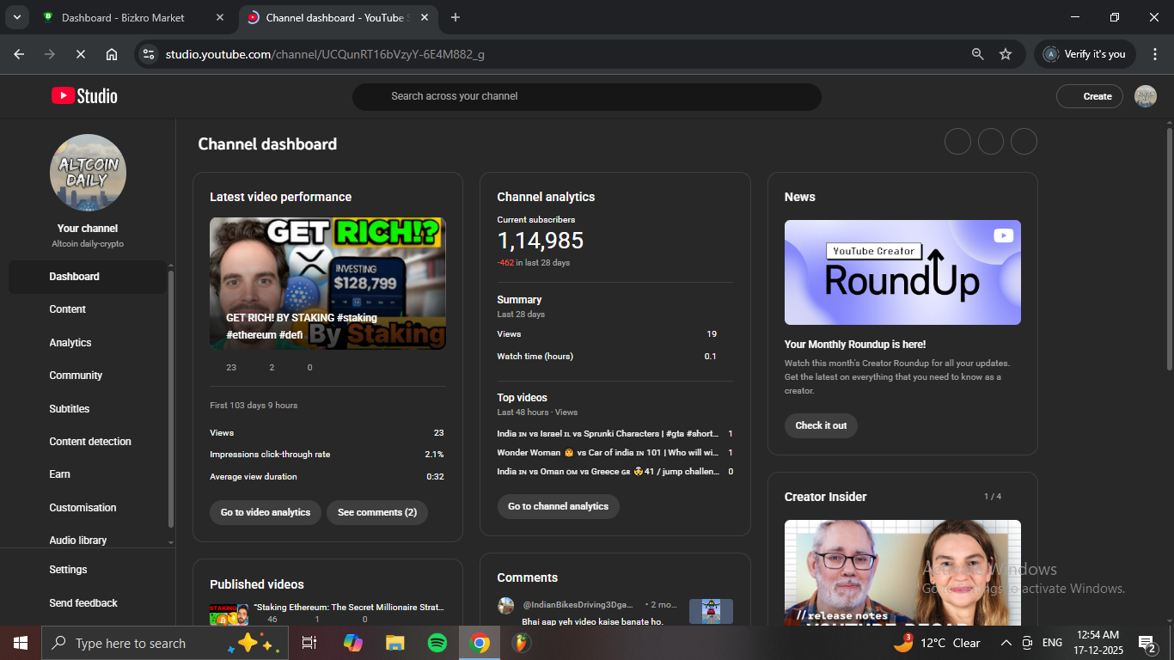
Task: Show hidden system tray icons chevron
Action: pos(1006,643)
